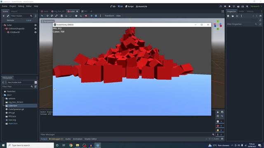Toggle visibility of the Cube node
264x148 pixels.
(35, 25)
